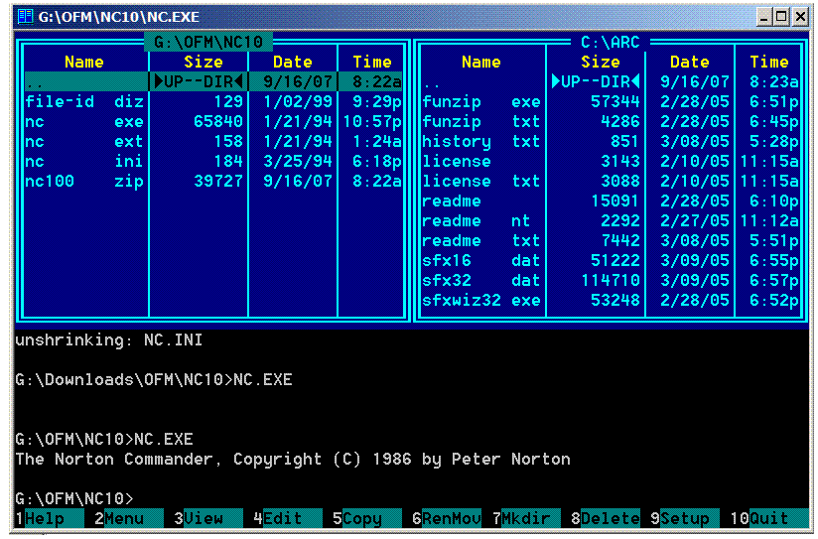
Task: Select funzip txt in the right panel
Action: pyautogui.click(x=611, y=121)
